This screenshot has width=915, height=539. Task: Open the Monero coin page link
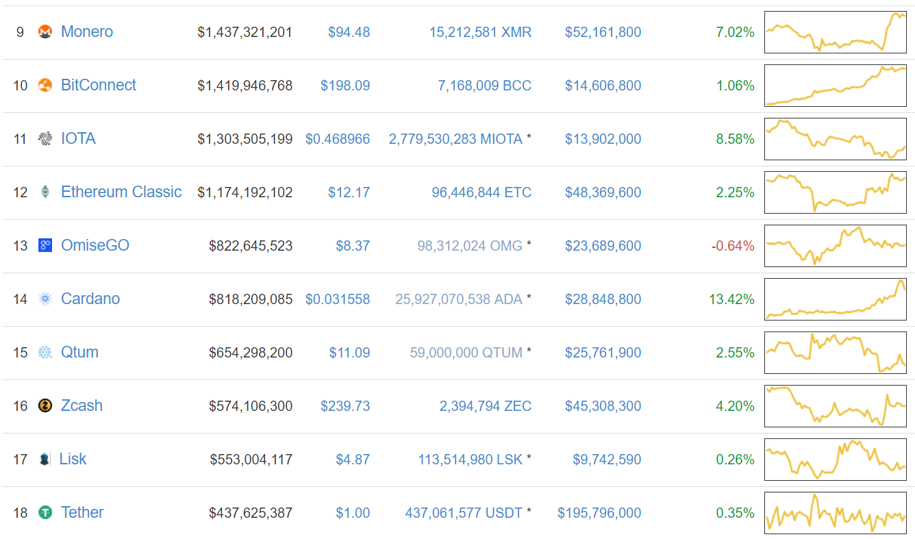click(x=87, y=32)
